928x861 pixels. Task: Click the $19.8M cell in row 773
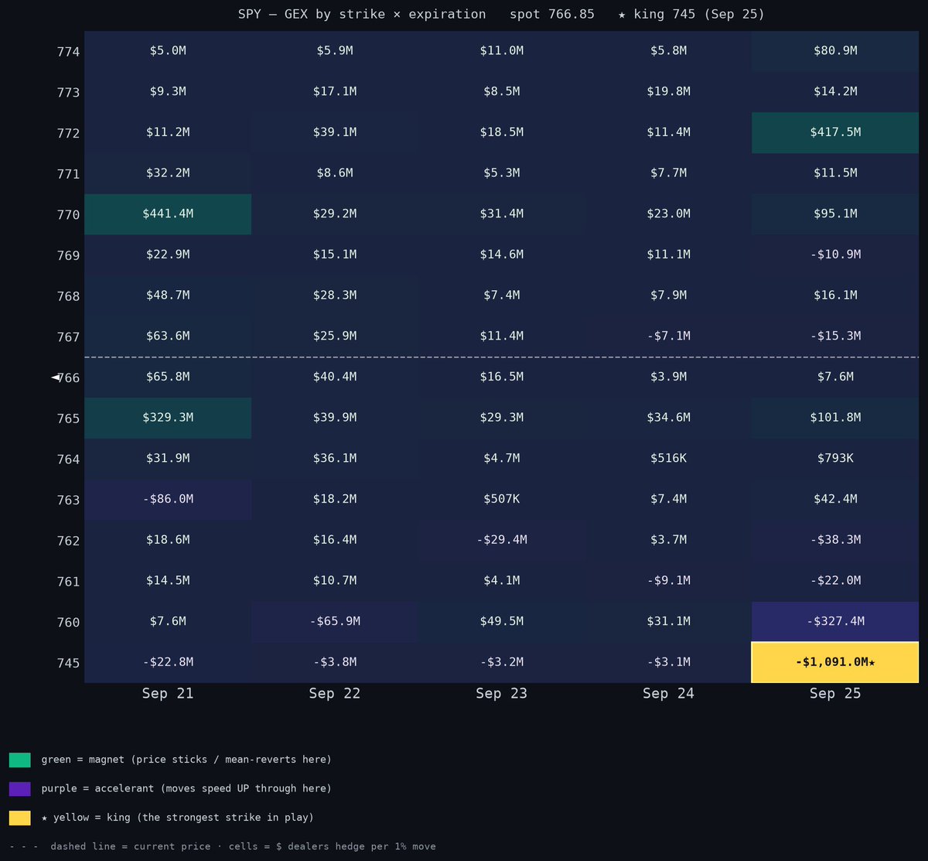669,92
